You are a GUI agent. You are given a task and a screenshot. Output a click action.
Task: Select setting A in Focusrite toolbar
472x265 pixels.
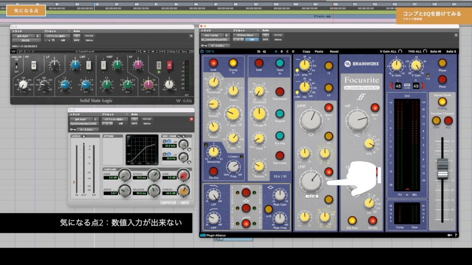coord(276,52)
